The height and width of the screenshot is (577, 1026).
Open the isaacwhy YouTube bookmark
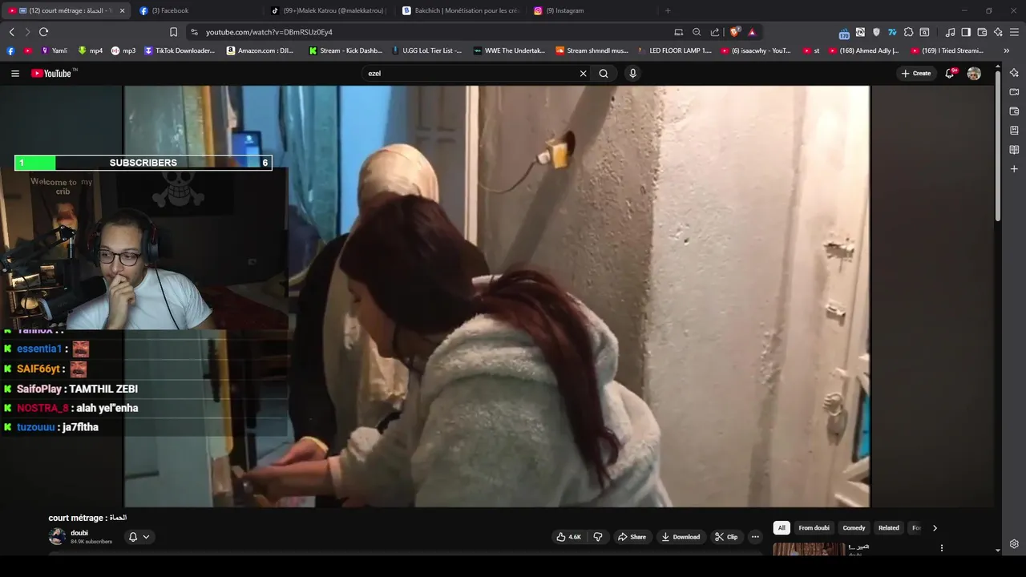[756, 50]
